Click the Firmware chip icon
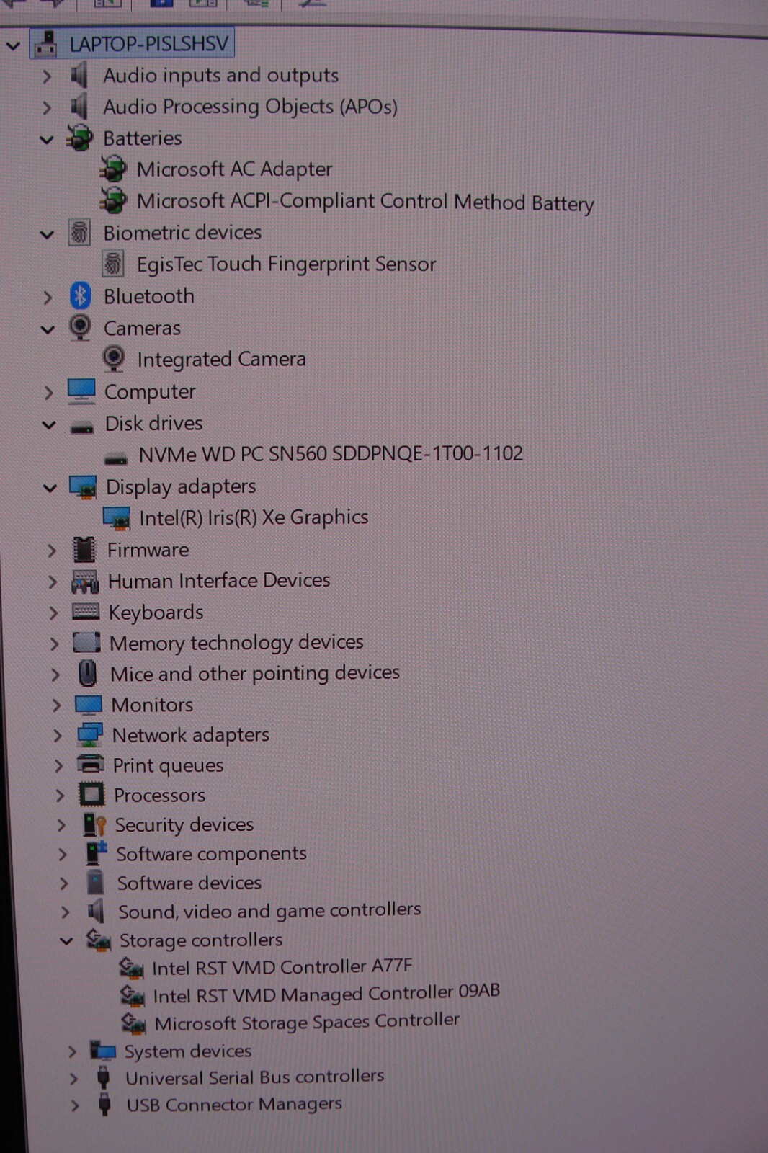Image resolution: width=768 pixels, height=1153 pixels. (x=84, y=550)
